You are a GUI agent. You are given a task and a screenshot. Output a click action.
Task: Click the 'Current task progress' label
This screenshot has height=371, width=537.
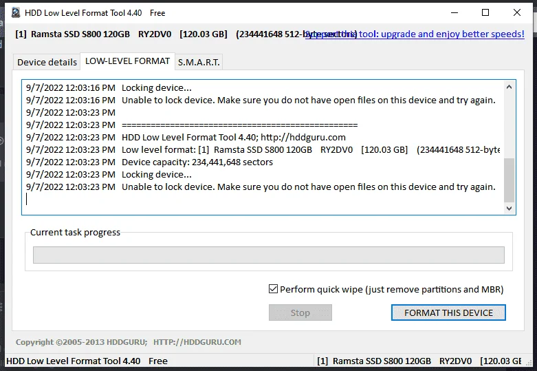coord(76,233)
